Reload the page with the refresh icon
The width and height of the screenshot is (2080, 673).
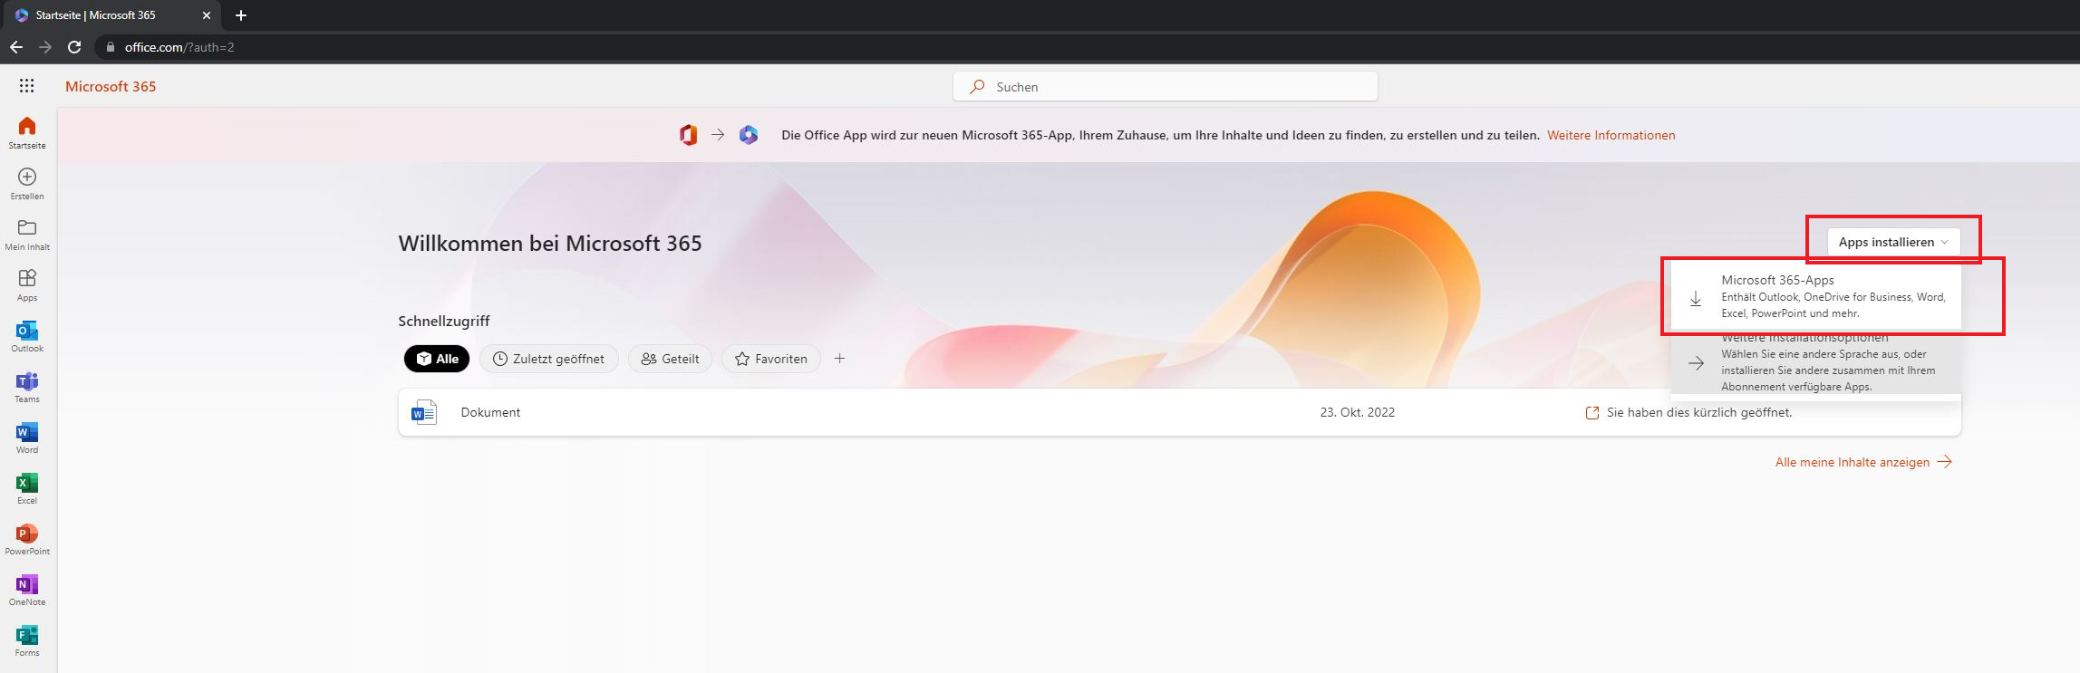(75, 47)
